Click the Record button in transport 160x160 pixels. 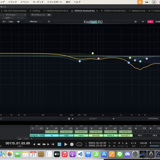pos(72,144)
